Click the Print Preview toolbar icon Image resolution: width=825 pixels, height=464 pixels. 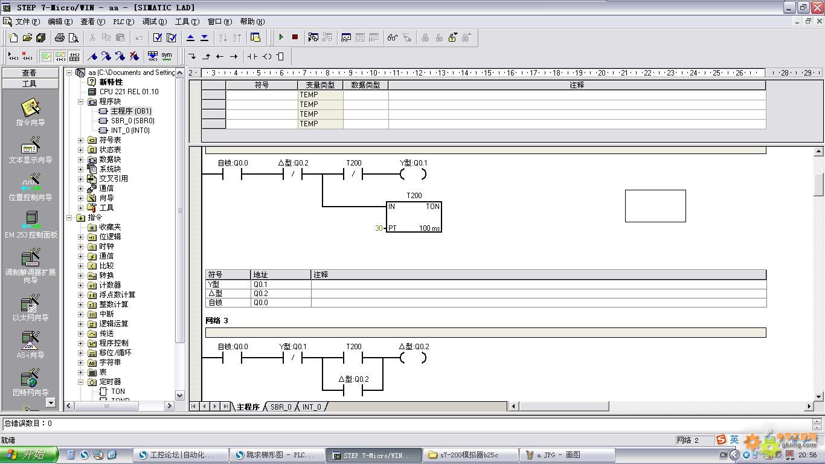[x=73, y=37]
